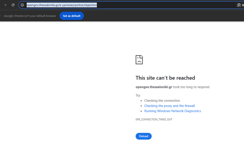Image resolution: width=244 pixels, height=153 pixels.
Task: Click the browser forward arrow
Action: [x=5, y=5]
